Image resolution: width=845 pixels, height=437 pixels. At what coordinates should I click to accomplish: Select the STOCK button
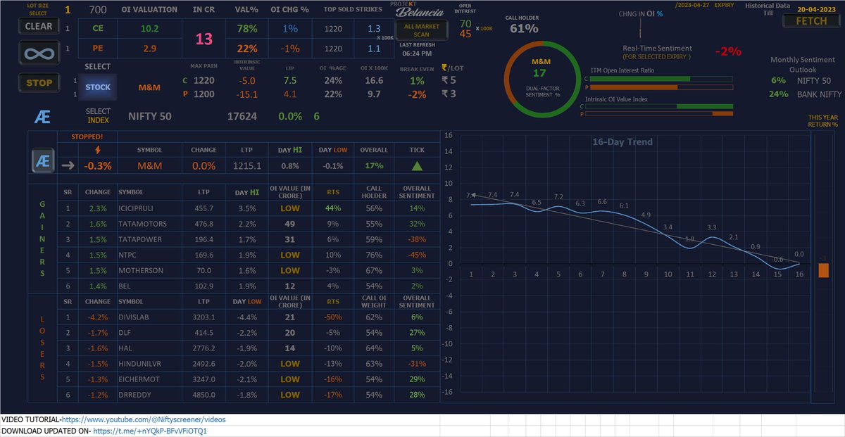[98, 88]
